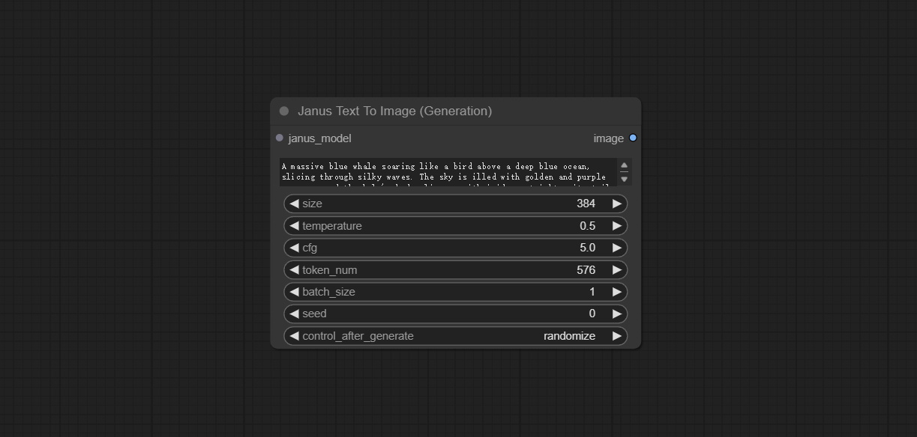
Task: Increase seed with right arrow
Action: pos(617,314)
